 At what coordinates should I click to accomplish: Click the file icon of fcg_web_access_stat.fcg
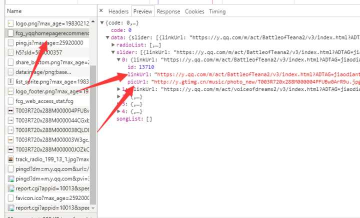(10, 101)
